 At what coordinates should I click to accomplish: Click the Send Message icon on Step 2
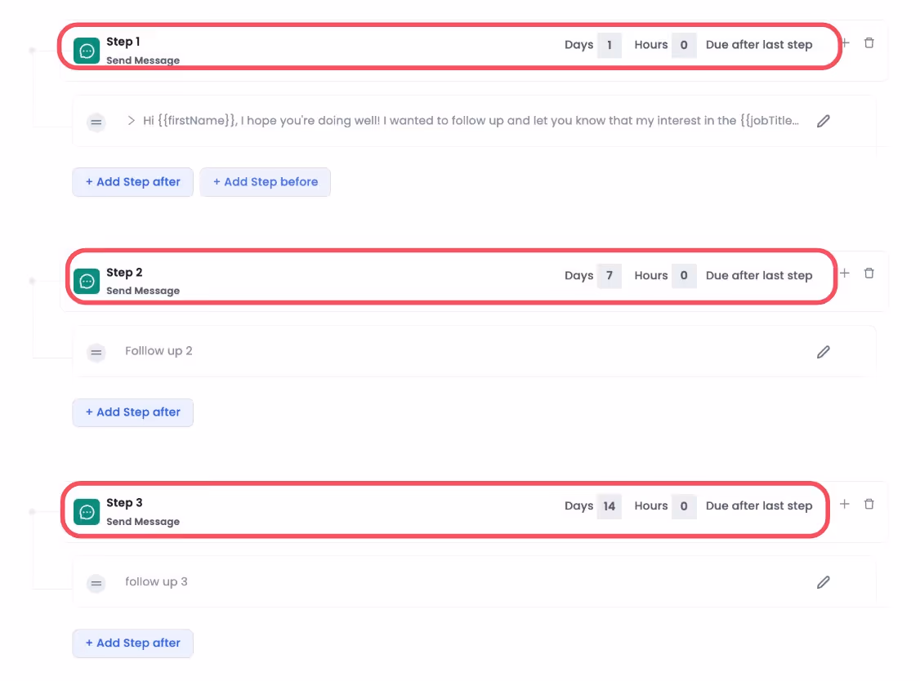(87, 281)
